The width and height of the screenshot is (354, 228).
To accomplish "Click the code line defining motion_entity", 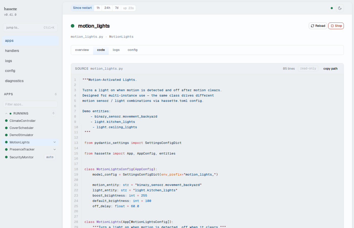I will (147, 185).
